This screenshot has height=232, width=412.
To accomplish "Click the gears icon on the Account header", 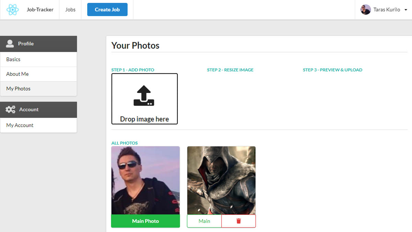I will (10, 109).
